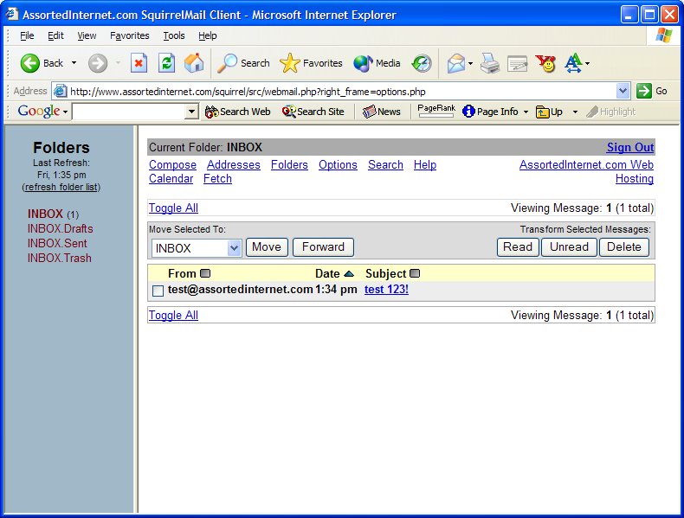684x518 pixels.
Task: Click the text Size icon
Action: [573, 63]
